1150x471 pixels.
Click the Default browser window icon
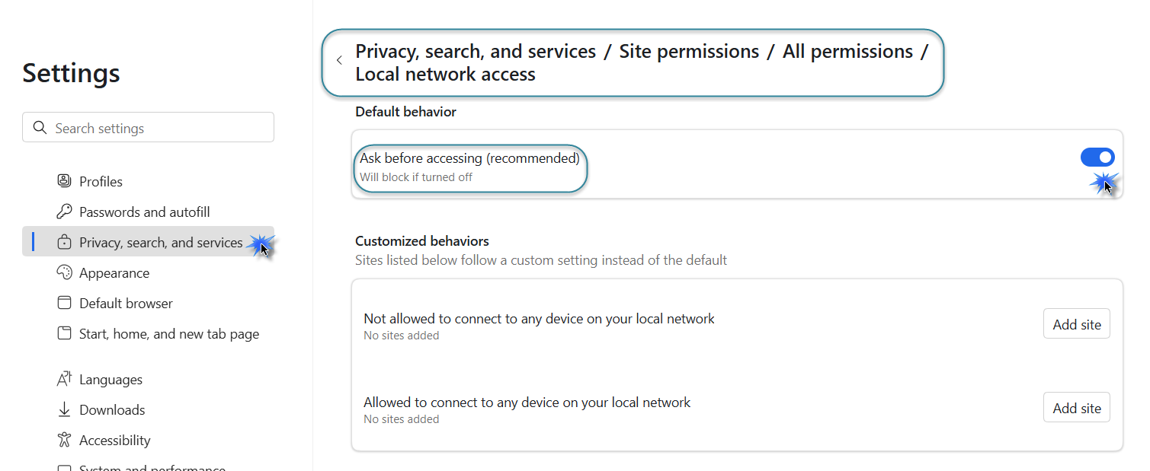point(64,303)
